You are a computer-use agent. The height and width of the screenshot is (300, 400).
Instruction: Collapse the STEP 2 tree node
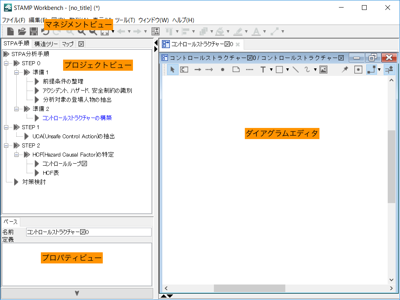click(x=6, y=145)
